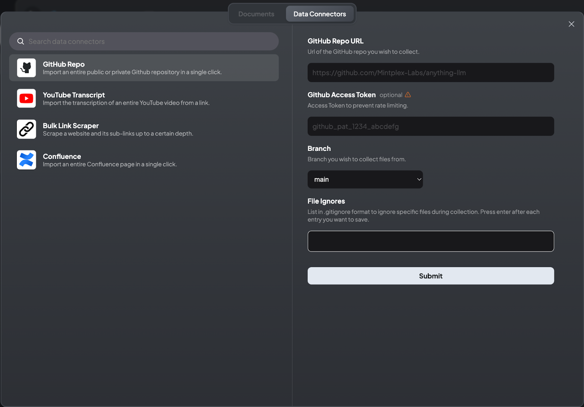Screen dimensions: 584x407
Task: Close the data connectors modal
Action: [x=571, y=24]
